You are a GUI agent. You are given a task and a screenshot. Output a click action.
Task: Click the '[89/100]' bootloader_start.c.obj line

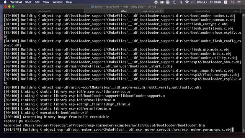88,66
